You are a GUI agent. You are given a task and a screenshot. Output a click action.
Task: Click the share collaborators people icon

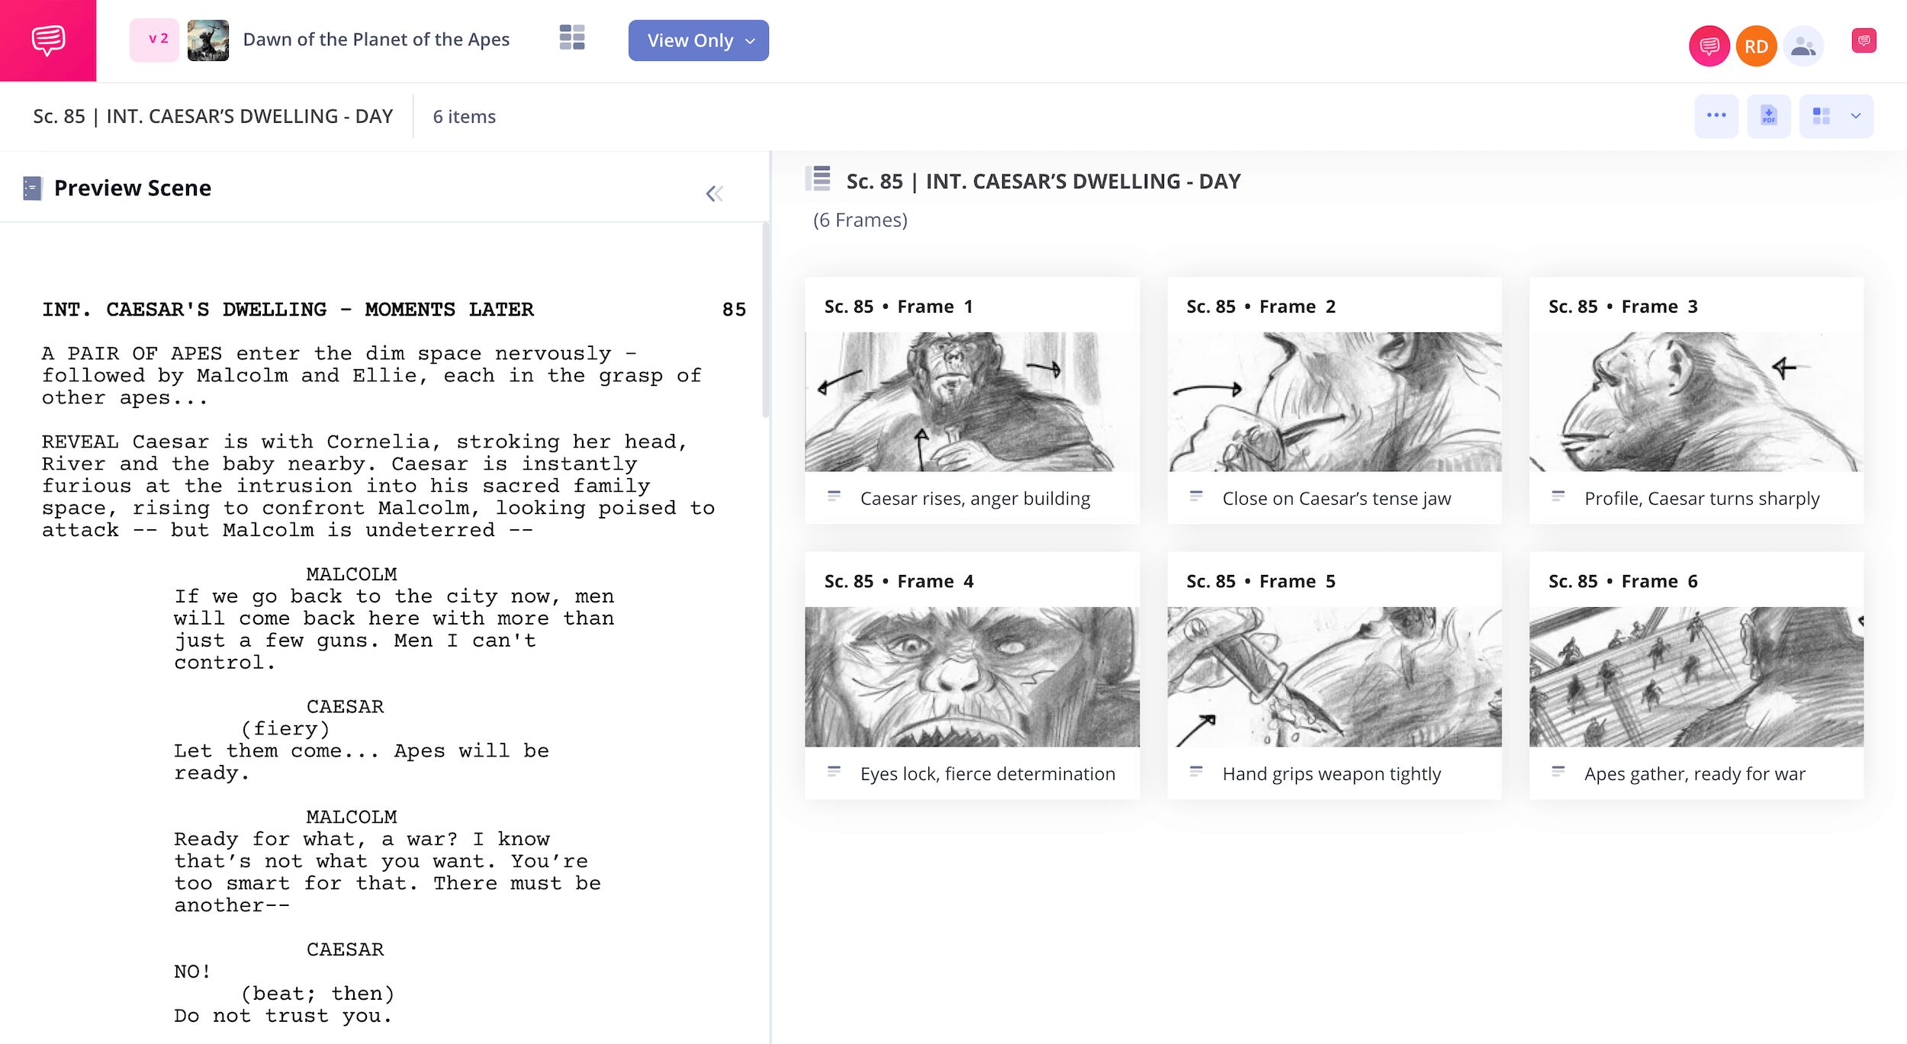click(1803, 47)
